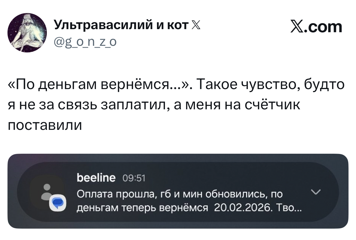This screenshot has height=240, width=356.
Task: Tap the blue Messages bubble icon
Action: click(58, 203)
